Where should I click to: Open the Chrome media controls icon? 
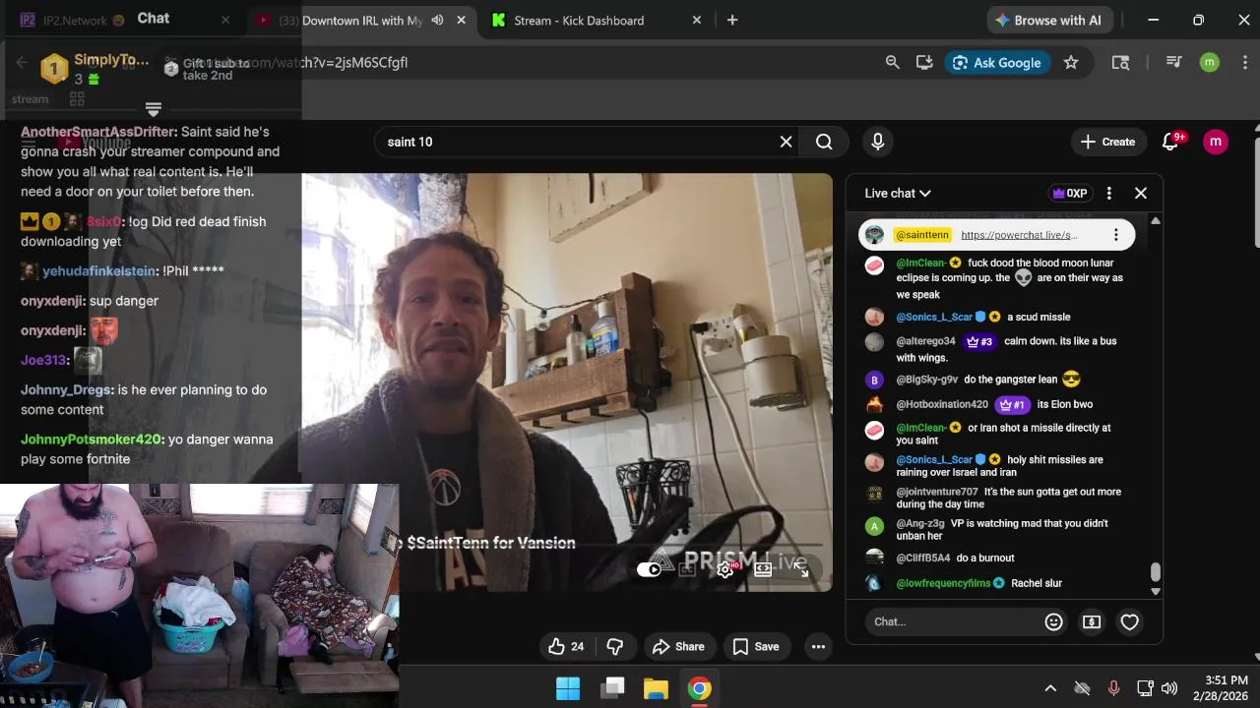(x=1173, y=62)
